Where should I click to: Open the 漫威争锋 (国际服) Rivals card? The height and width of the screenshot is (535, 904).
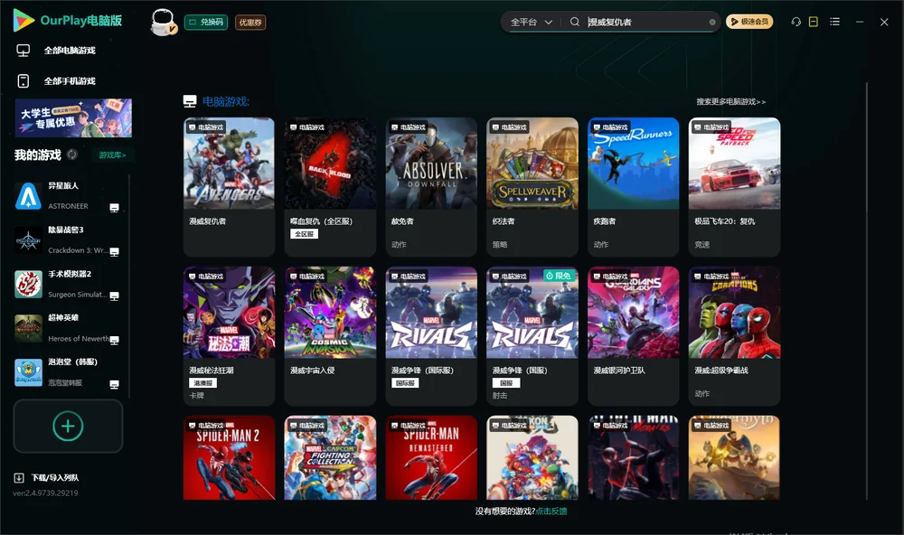[x=431, y=336]
